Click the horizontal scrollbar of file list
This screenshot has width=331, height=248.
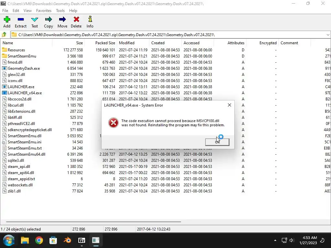click(93, 222)
